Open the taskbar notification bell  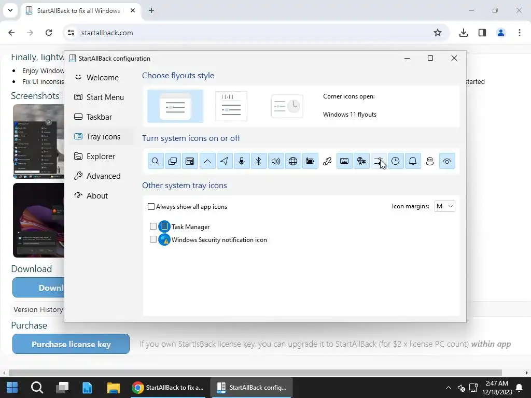[519, 388]
